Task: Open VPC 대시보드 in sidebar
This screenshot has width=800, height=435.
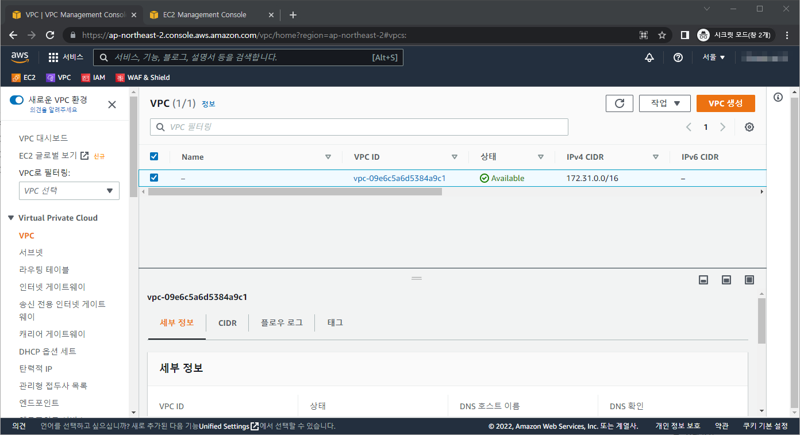Action: click(43, 138)
